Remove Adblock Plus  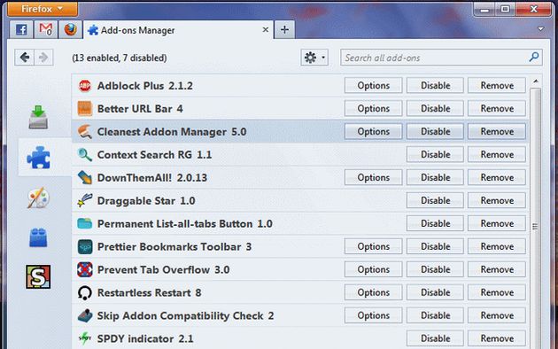click(x=497, y=86)
